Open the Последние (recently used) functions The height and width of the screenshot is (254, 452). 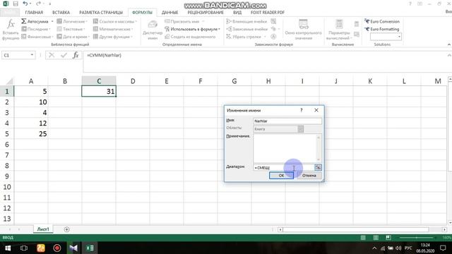point(36,29)
